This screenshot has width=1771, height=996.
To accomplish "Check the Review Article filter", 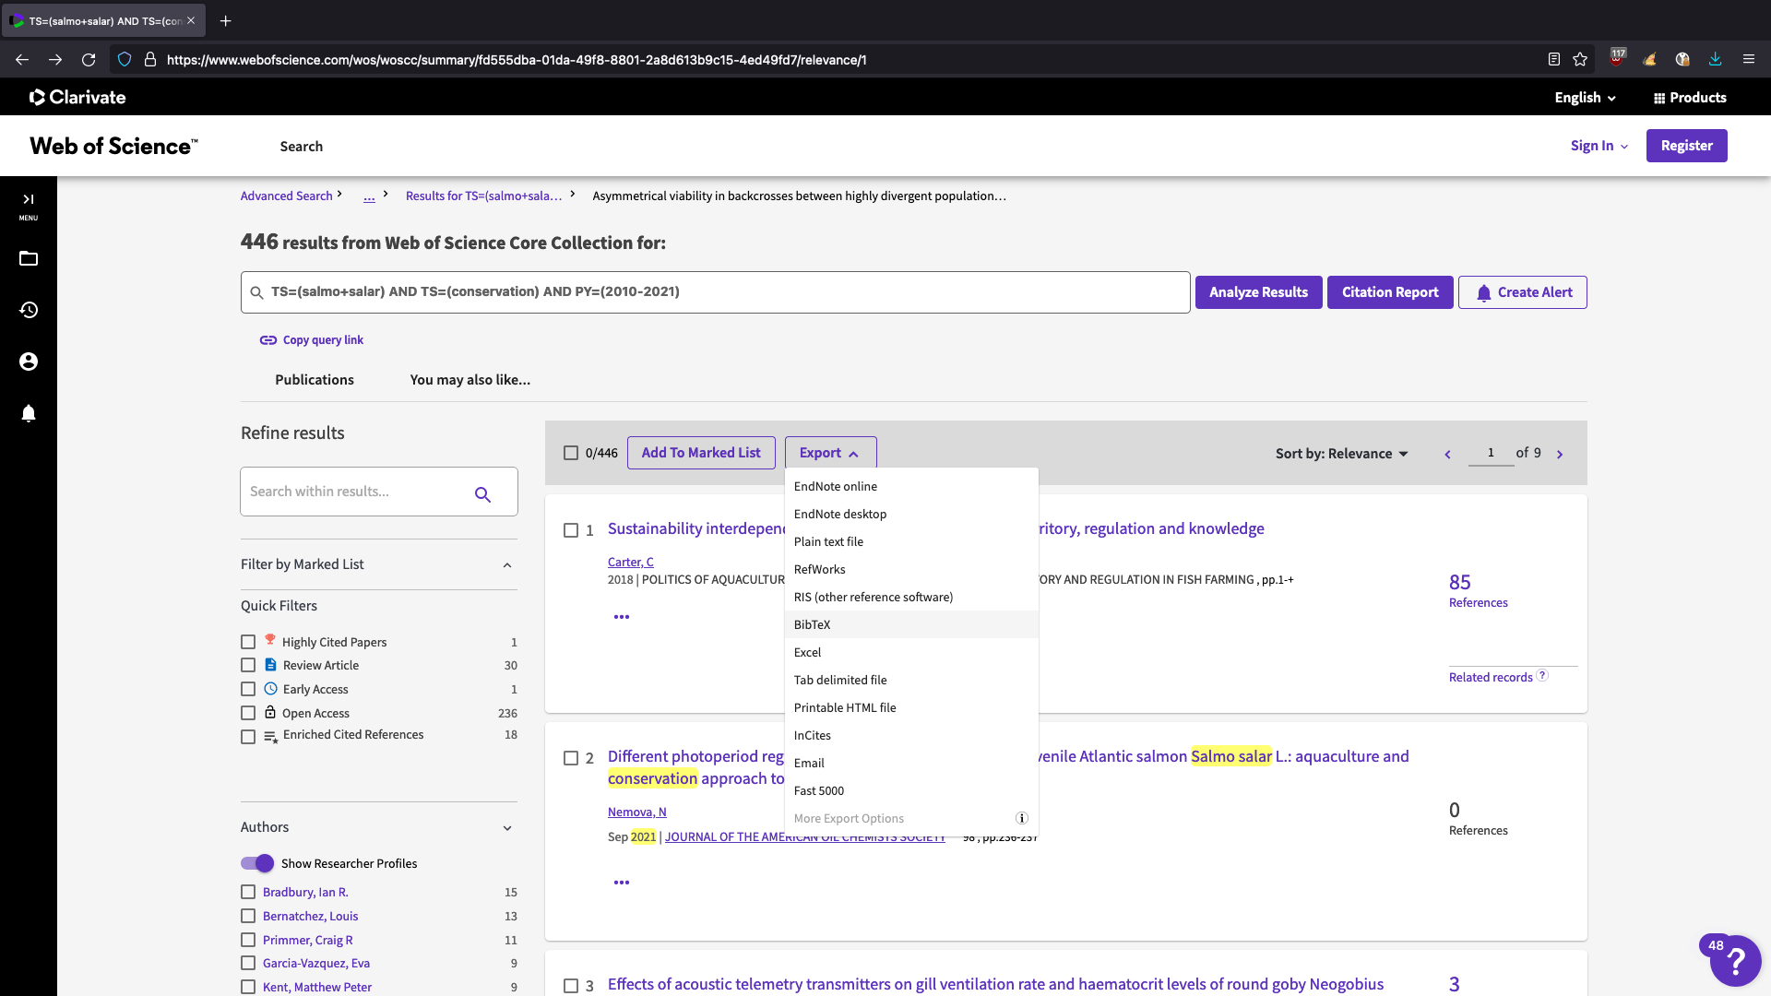I will coord(248,665).
